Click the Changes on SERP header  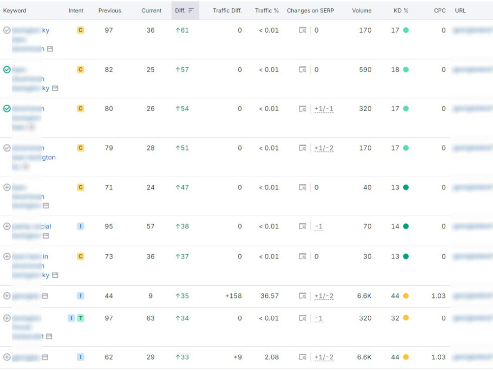[x=310, y=10]
